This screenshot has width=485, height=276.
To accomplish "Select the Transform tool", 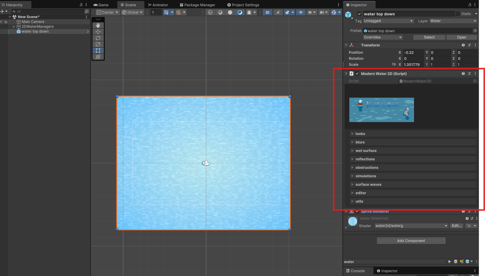I will point(98,57).
